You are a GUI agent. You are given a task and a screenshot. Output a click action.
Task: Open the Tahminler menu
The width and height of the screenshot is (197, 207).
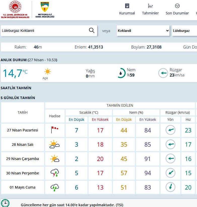pyautogui.click(x=150, y=9)
